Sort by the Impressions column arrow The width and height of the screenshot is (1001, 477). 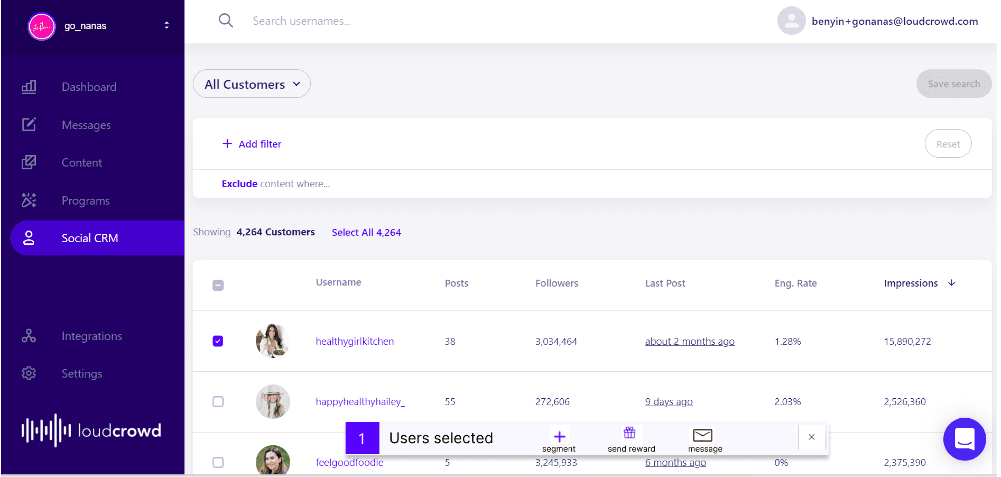951,283
